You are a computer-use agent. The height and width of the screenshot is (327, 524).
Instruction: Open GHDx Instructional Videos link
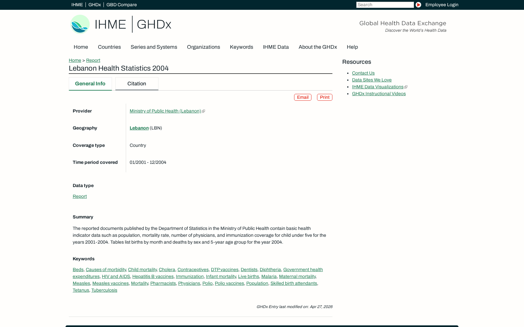click(x=379, y=94)
